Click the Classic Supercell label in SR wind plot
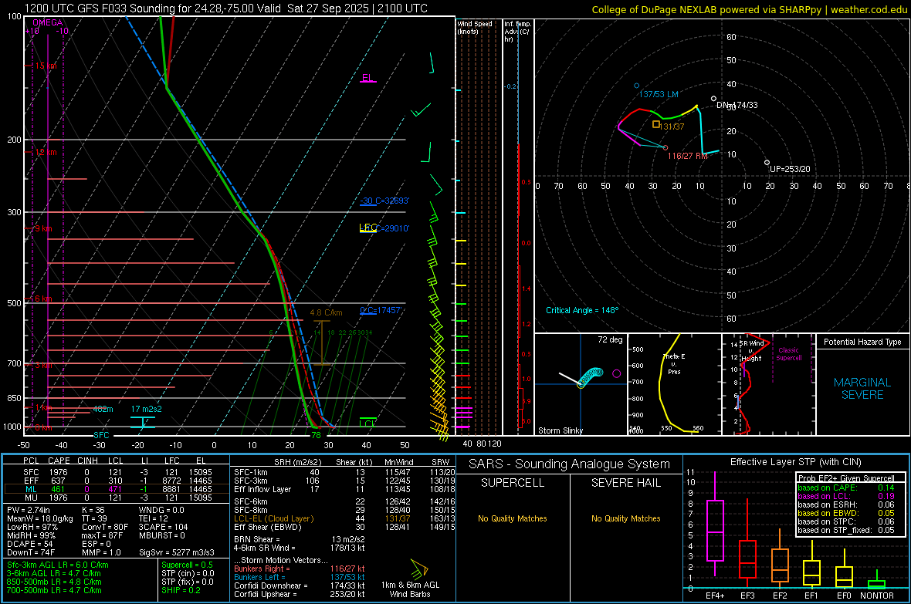The height and width of the screenshot is (604, 911). click(x=788, y=354)
